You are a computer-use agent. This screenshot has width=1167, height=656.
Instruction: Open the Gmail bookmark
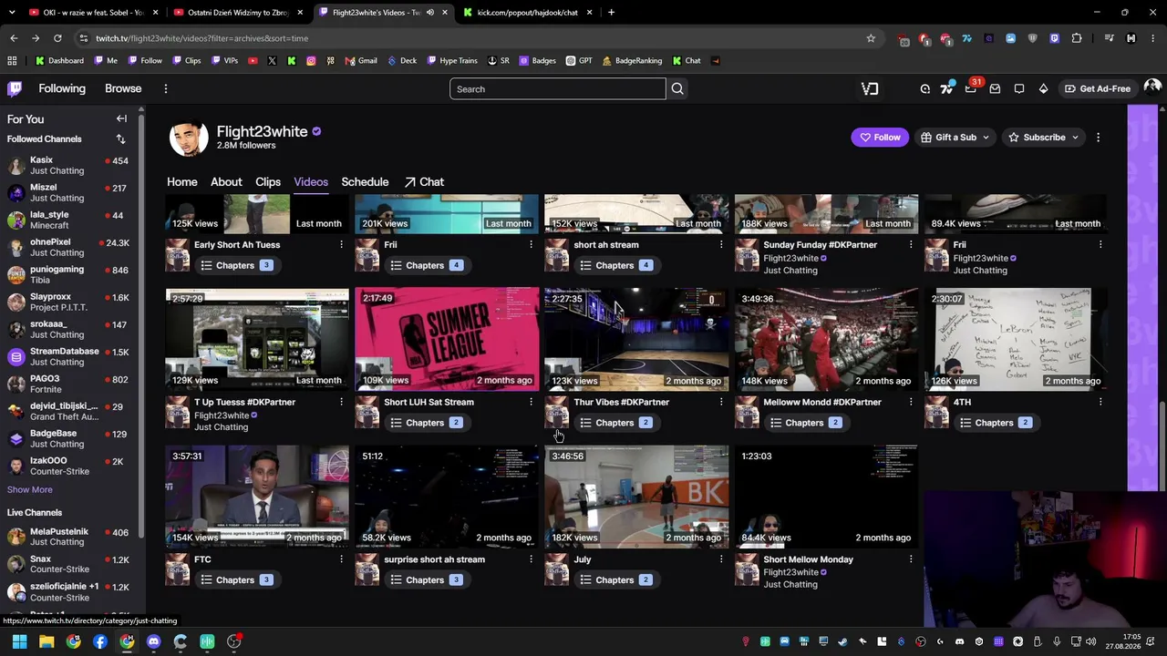[x=361, y=61]
